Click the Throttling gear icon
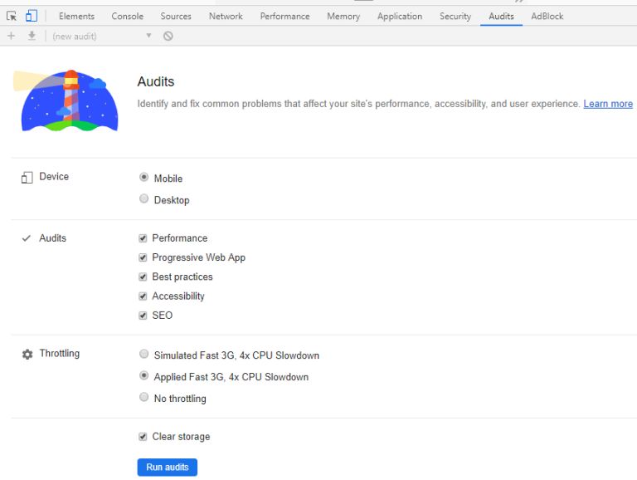Image resolution: width=637 pixels, height=480 pixels. pos(27,354)
